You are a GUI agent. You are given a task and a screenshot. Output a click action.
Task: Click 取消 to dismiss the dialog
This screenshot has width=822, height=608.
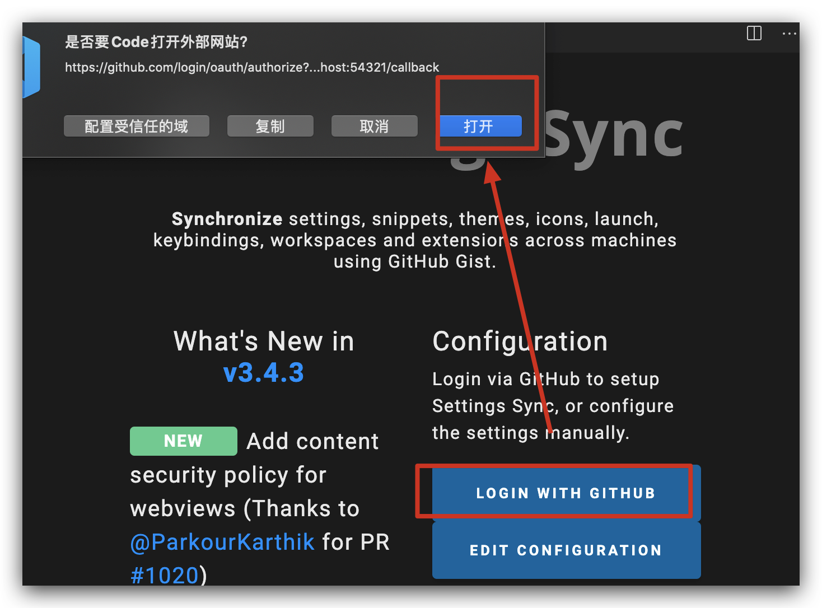[x=373, y=126]
